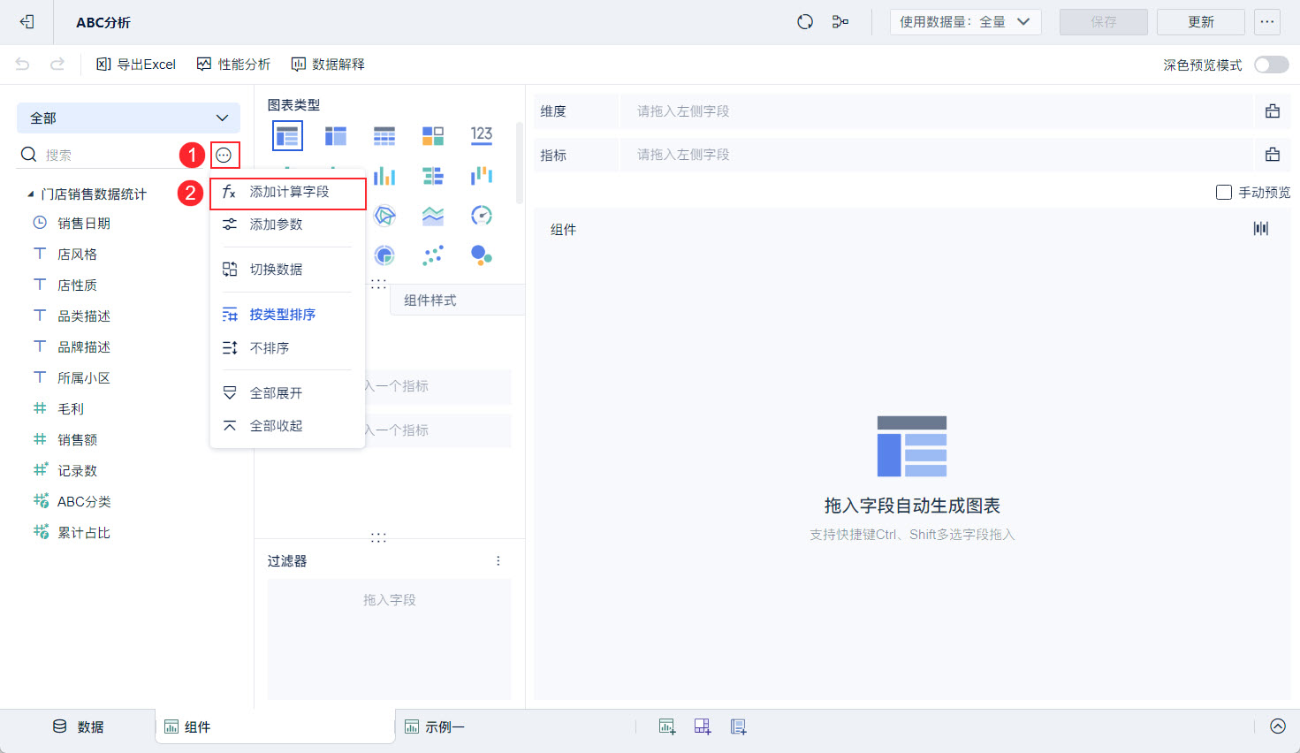Open the 使用数据量 dropdown
The width and height of the screenshot is (1300, 753).
pos(965,22)
